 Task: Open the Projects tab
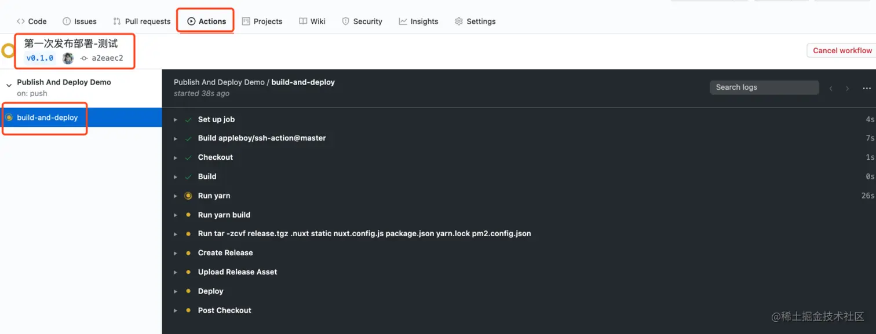[262, 21]
